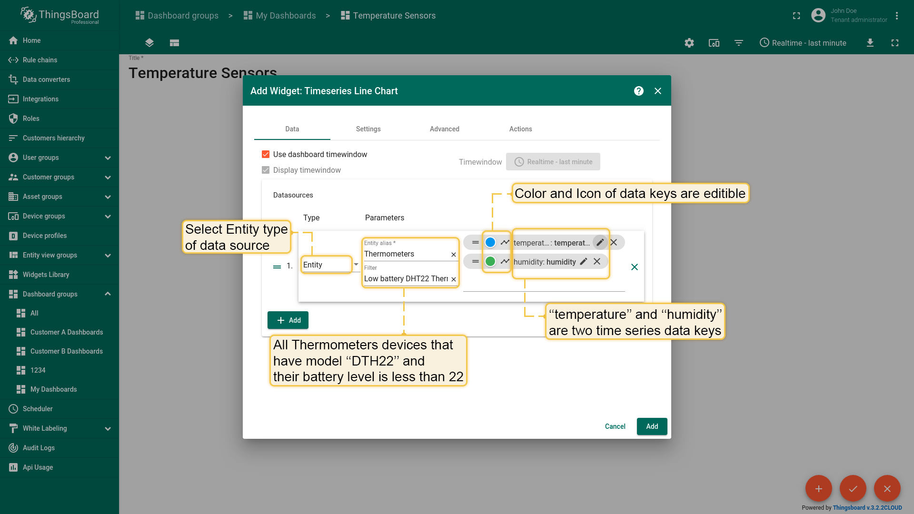Switch to the Actions tab

(x=521, y=129)
